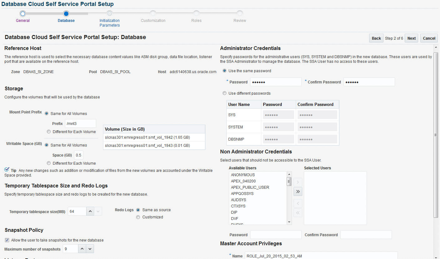This screenshot has width=440, height=259.
Task: Go to the Roles step label
Action: coord(196,21)
